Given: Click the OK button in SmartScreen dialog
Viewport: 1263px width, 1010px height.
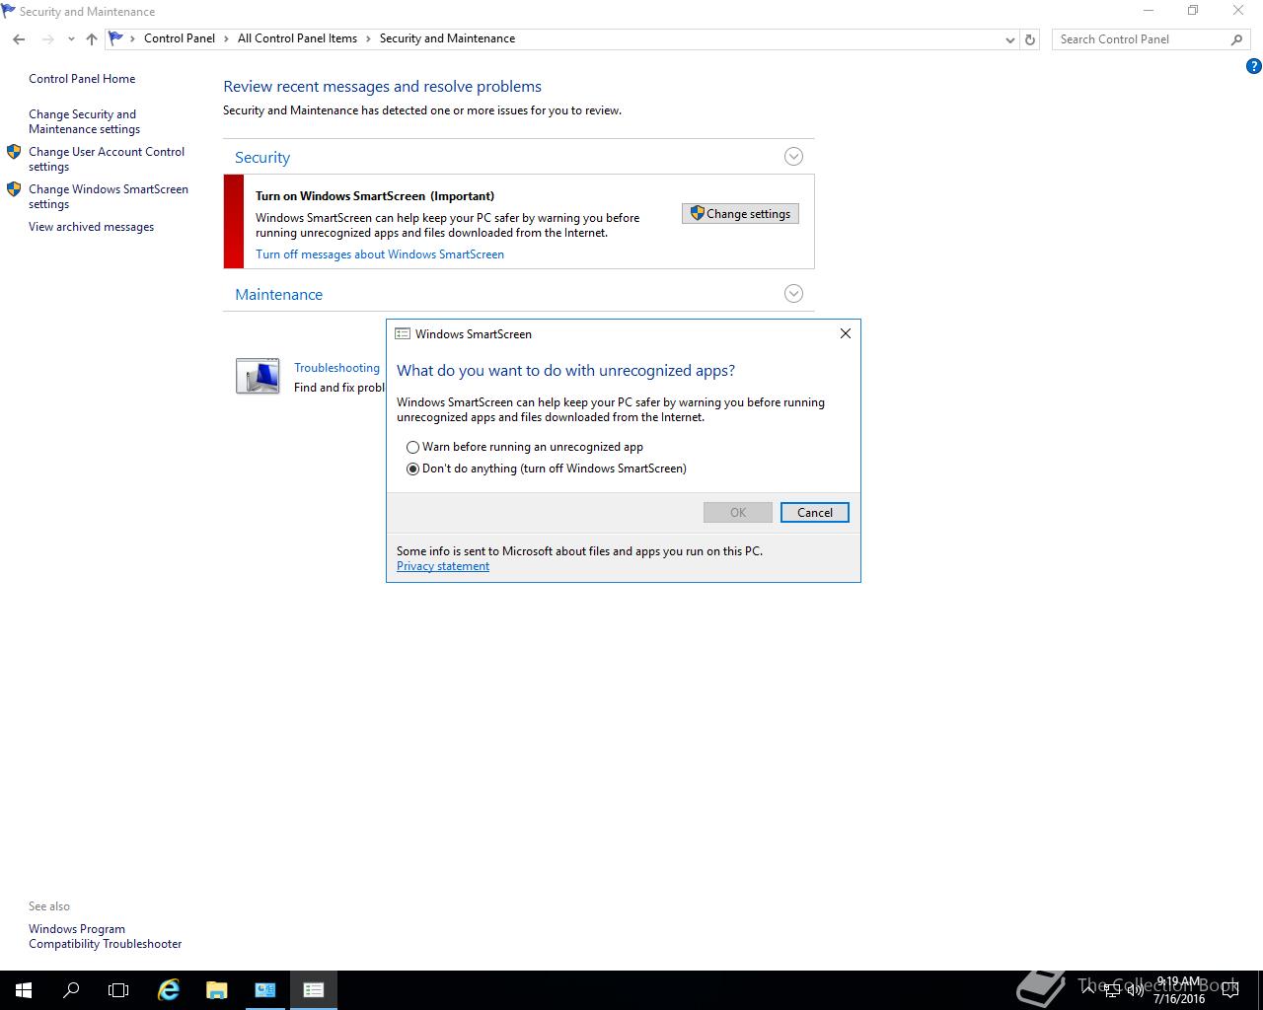Looking at the screenshot, I should [738, 513].
